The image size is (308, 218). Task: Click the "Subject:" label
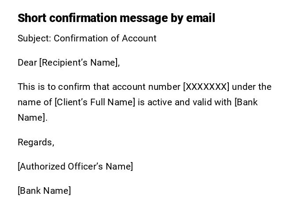34,38
